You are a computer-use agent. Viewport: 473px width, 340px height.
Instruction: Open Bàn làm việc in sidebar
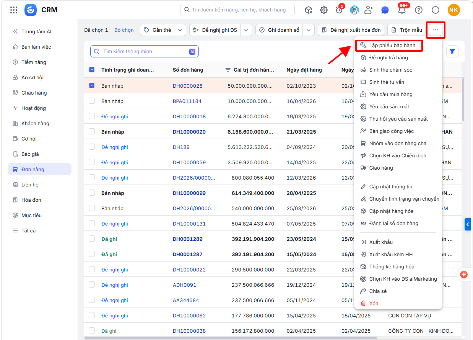pyautogui.click(x=39, y=47)
